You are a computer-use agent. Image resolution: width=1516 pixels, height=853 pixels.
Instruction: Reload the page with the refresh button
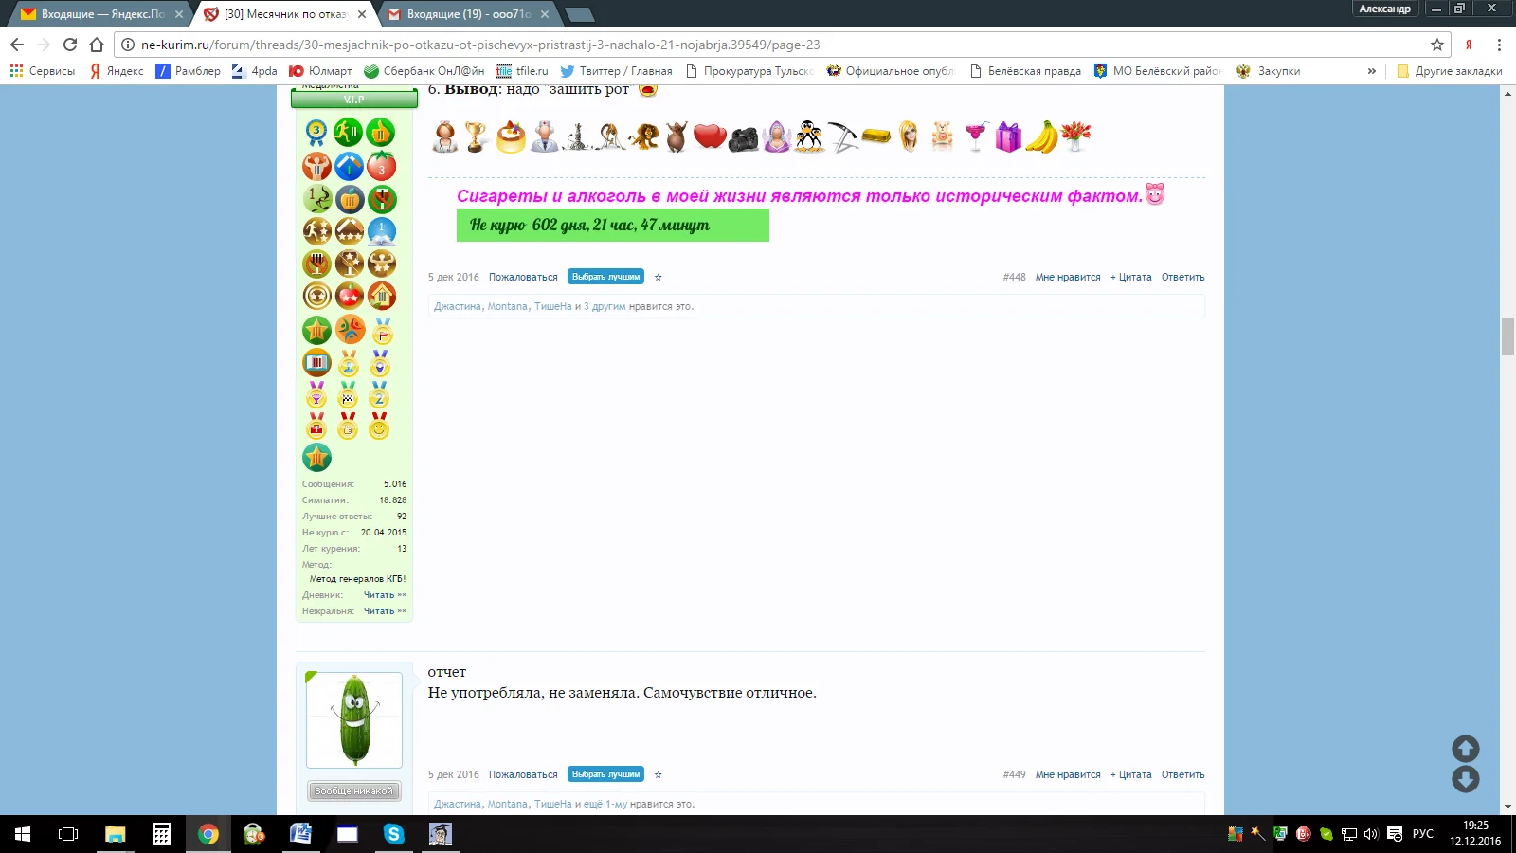point(70,45)
